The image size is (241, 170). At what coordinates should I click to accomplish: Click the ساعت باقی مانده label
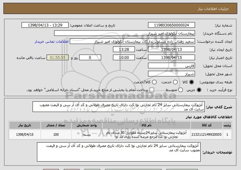click(x=31, y=58)
